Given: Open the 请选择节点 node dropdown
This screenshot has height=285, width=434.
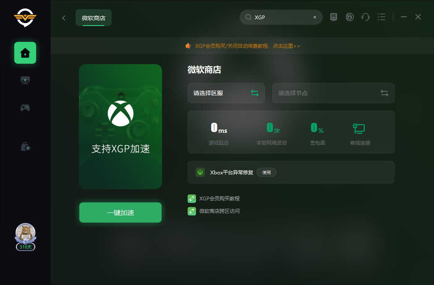Looking at the screenshot, I should [x=333, y=93].
